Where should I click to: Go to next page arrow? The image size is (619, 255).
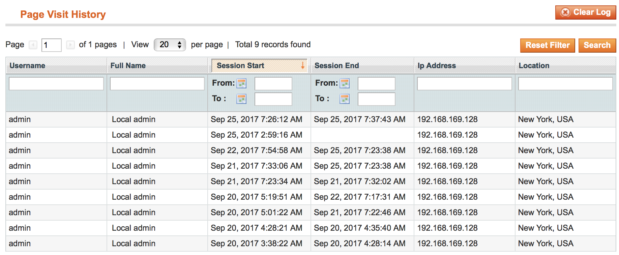[70, 45]
